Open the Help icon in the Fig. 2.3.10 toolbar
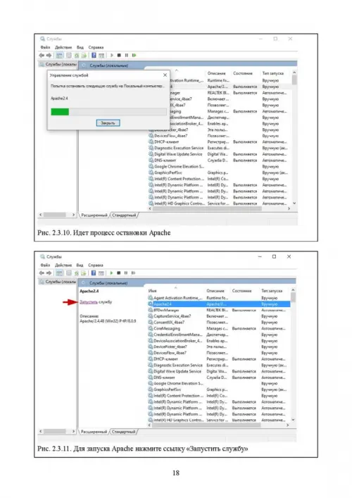 [94, 55]
